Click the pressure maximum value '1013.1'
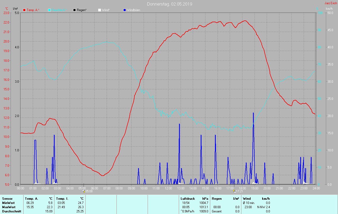 [x=204, y=207]
